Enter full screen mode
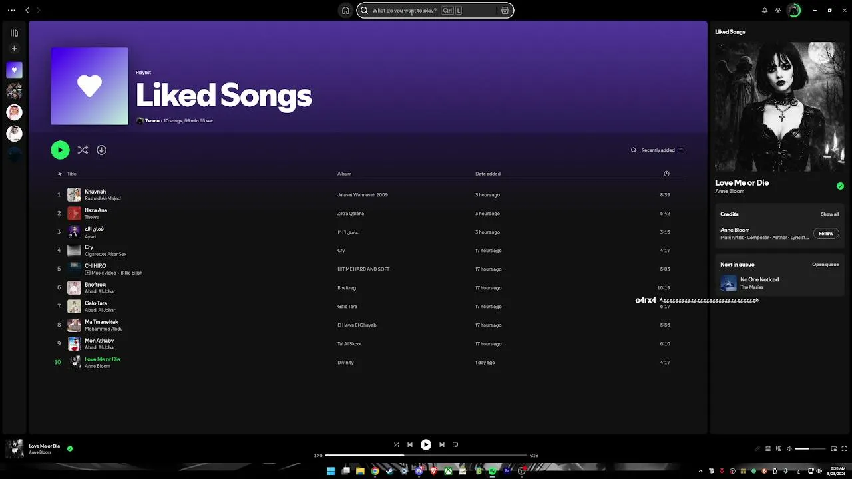The width and height of the screenshot is (852, 479). pyautogui.click(x=845, y=449)
